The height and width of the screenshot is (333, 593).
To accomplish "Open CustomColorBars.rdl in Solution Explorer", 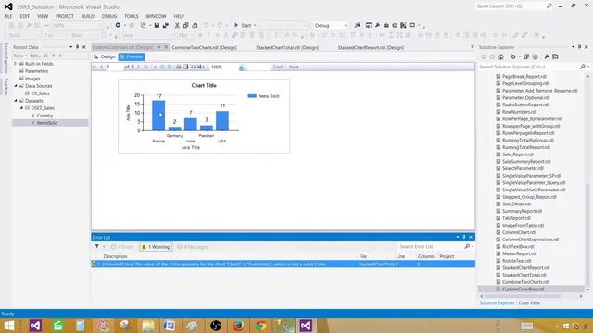I will point(523,289).
